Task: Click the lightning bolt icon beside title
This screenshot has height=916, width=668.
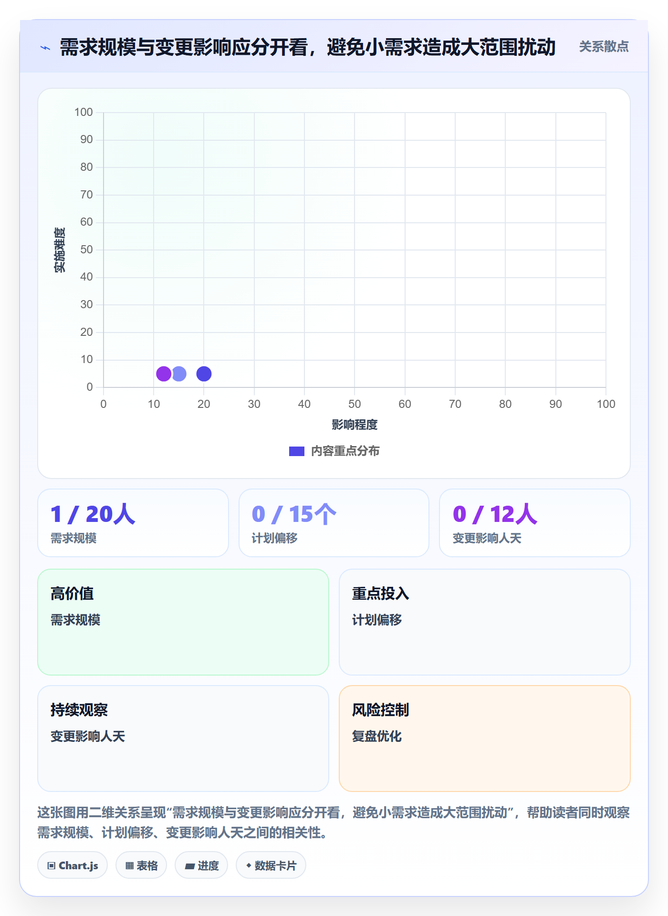Action: click(45, 48)
